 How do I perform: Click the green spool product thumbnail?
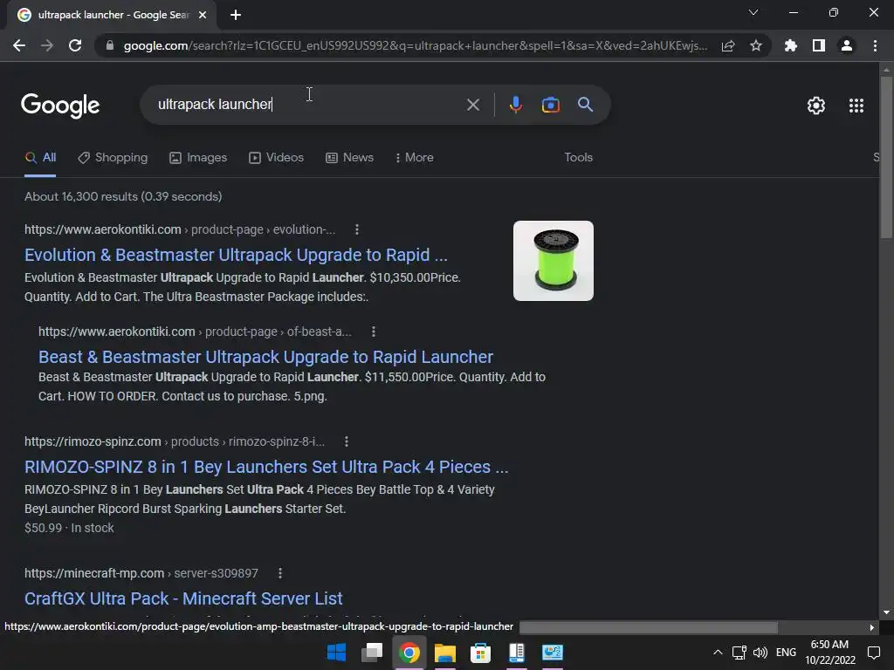(x=553, y=261)
